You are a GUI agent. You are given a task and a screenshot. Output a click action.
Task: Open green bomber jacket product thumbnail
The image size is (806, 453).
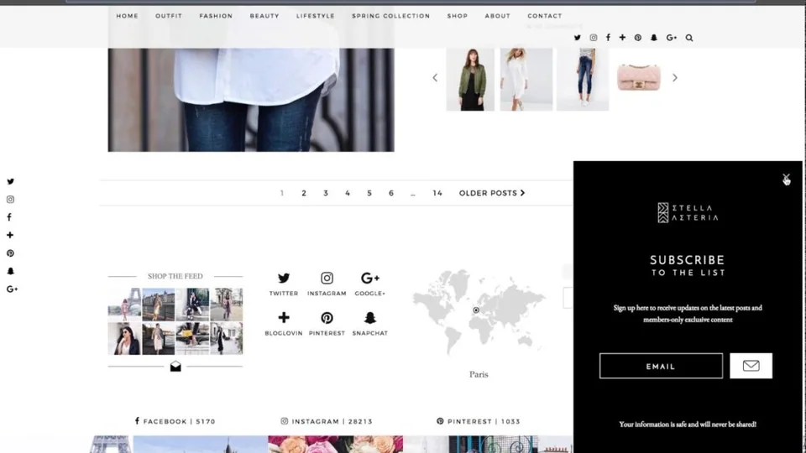(x=470, y=80)
